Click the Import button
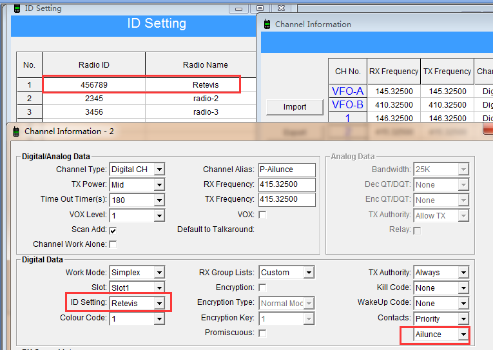Screen dimensions: 493x350 point(295,107)
